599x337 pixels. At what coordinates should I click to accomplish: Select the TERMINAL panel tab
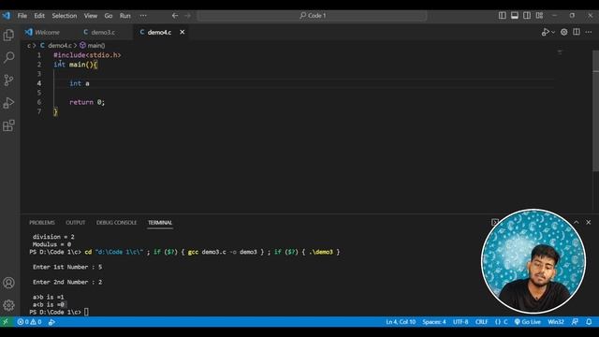click(x=160, y=223)
